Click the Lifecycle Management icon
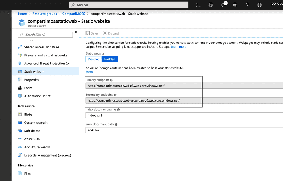283x181 pixels. click(x=20, y=155)
